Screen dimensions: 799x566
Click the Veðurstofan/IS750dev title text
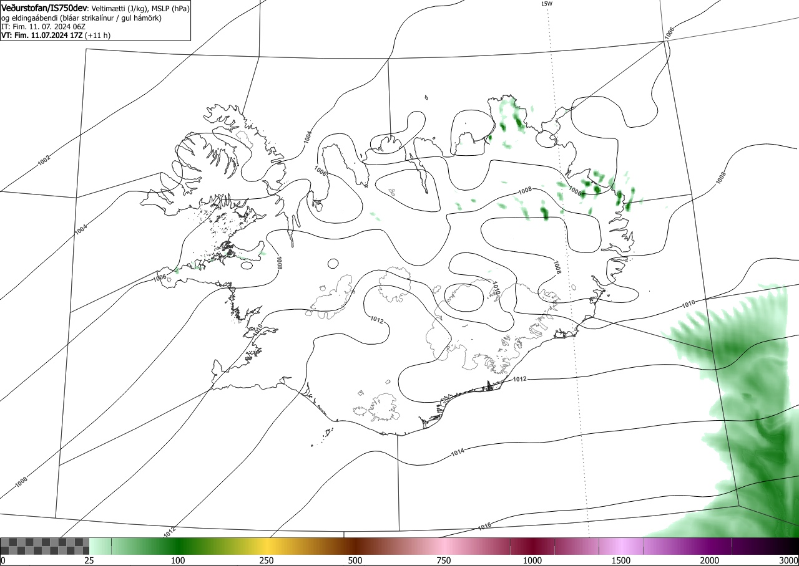(44, 8)
